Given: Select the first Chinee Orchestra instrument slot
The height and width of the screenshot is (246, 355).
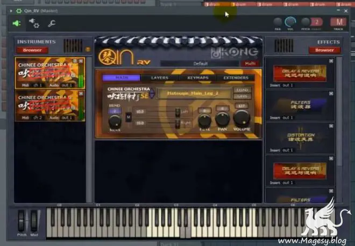Looking at the screenshot, I should pos(50,73).
